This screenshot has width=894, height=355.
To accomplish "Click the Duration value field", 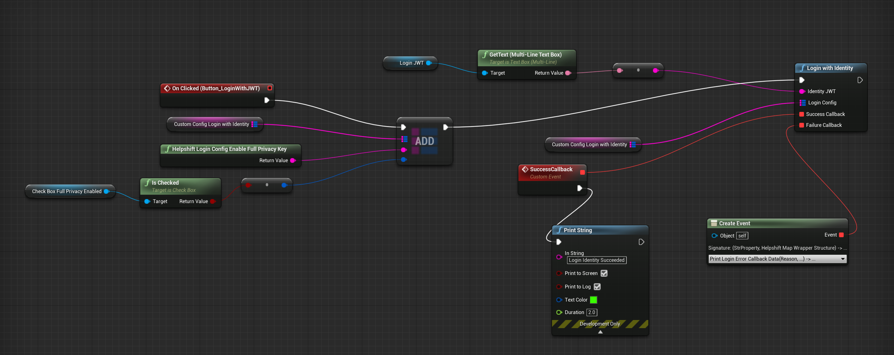I will click(592, 312).
